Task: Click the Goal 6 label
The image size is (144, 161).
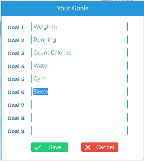Action: coord(16,92)
